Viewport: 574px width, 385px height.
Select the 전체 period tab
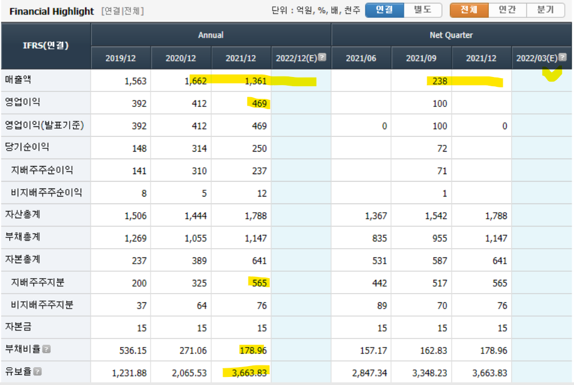click(x=469, y=10)
